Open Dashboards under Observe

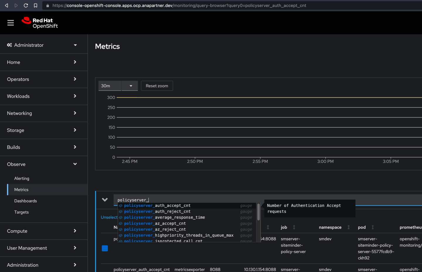point(25,201)
